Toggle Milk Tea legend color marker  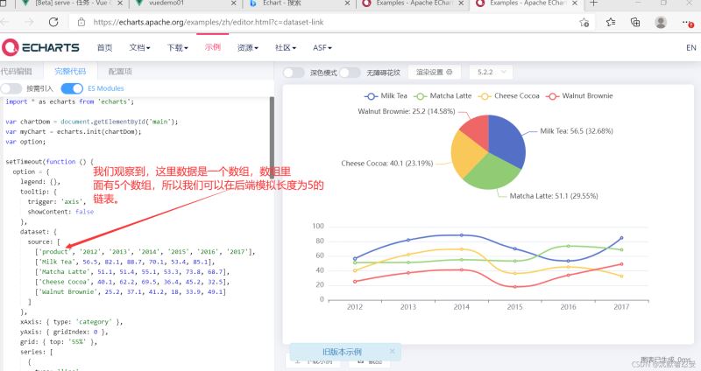click(371, 96)
